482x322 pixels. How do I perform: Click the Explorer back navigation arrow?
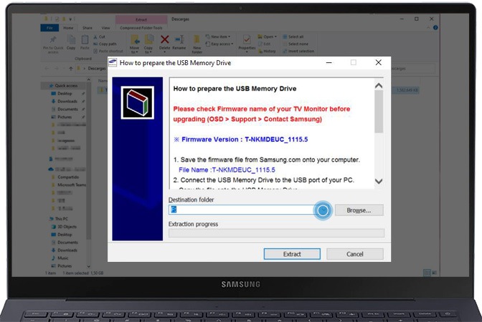click(47, 69)
